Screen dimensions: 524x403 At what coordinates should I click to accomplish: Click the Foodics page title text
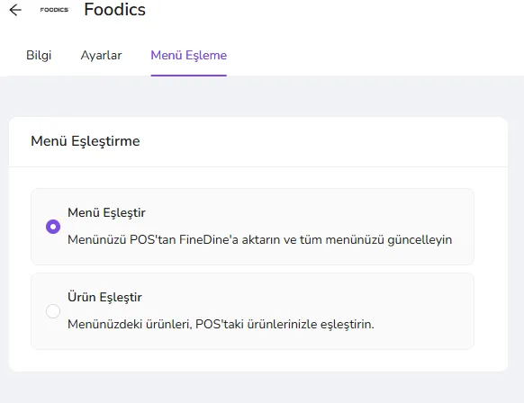(x=114, y=9)
